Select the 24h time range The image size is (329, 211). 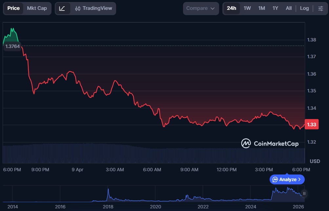[x=231, y=8]
